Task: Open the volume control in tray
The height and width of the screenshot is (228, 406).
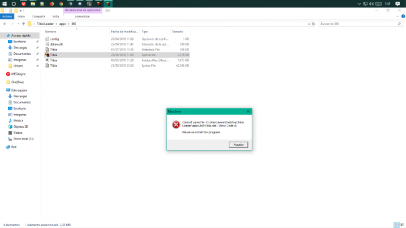Action: pos(371,4)
